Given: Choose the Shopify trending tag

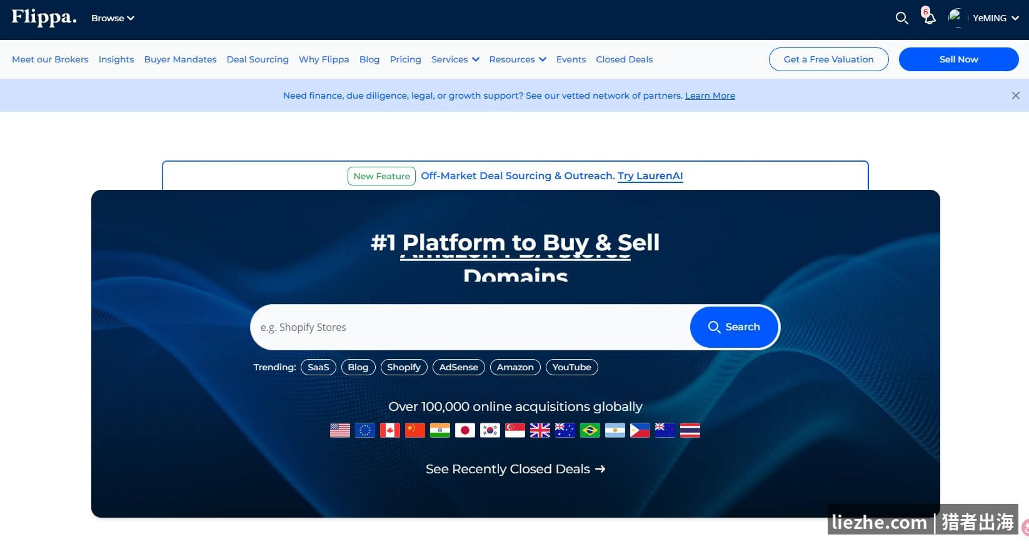Looking at the screenshot, I should click(x=404, y=367).
